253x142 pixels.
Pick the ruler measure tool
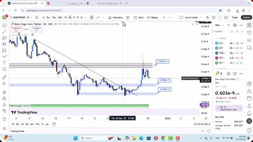coord(4,77)
